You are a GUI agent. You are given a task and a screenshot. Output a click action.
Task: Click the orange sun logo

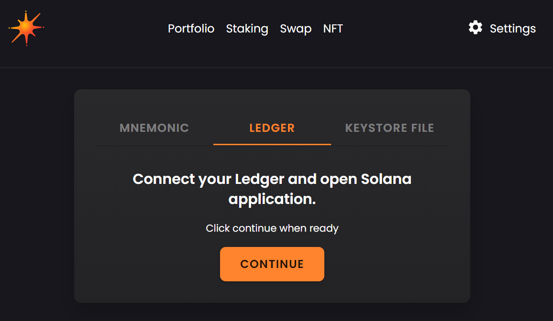[26, 29]
